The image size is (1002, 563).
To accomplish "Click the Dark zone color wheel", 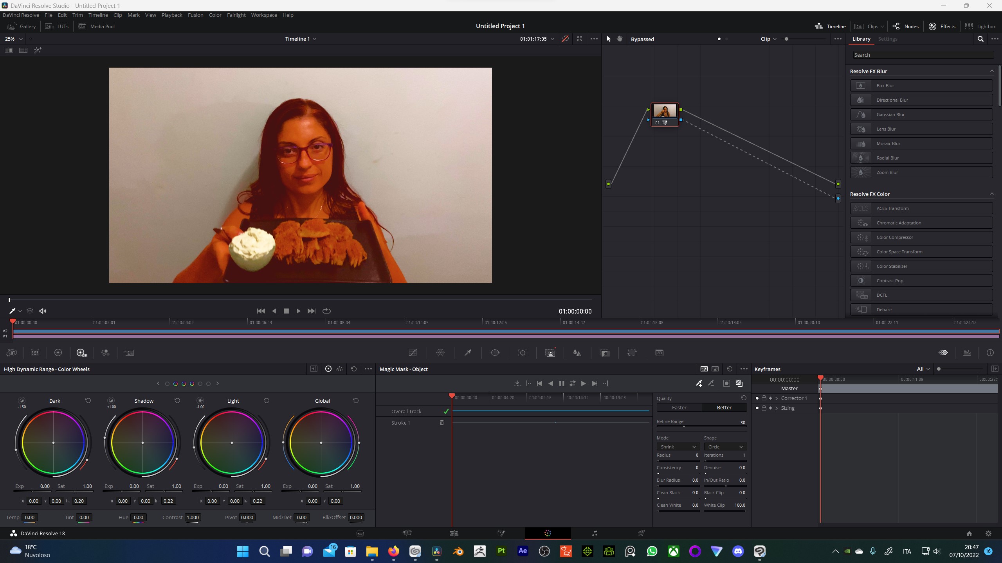I will pos(53,443).
